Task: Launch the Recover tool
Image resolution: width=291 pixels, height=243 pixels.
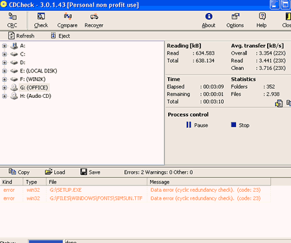Action: pos(94,21)
